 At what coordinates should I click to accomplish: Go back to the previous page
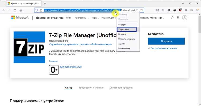pyautogui.click(x=3, y=10)
